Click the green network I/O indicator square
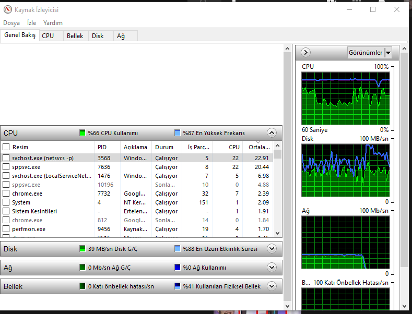Image resolution: width=412 pixels, height=314 pixels. 82,268
